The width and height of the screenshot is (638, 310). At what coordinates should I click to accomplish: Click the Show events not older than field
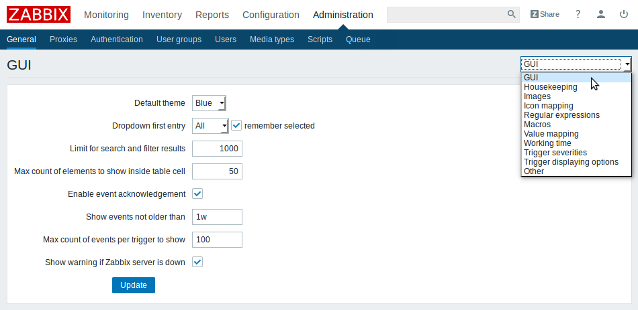pos(218,217)
